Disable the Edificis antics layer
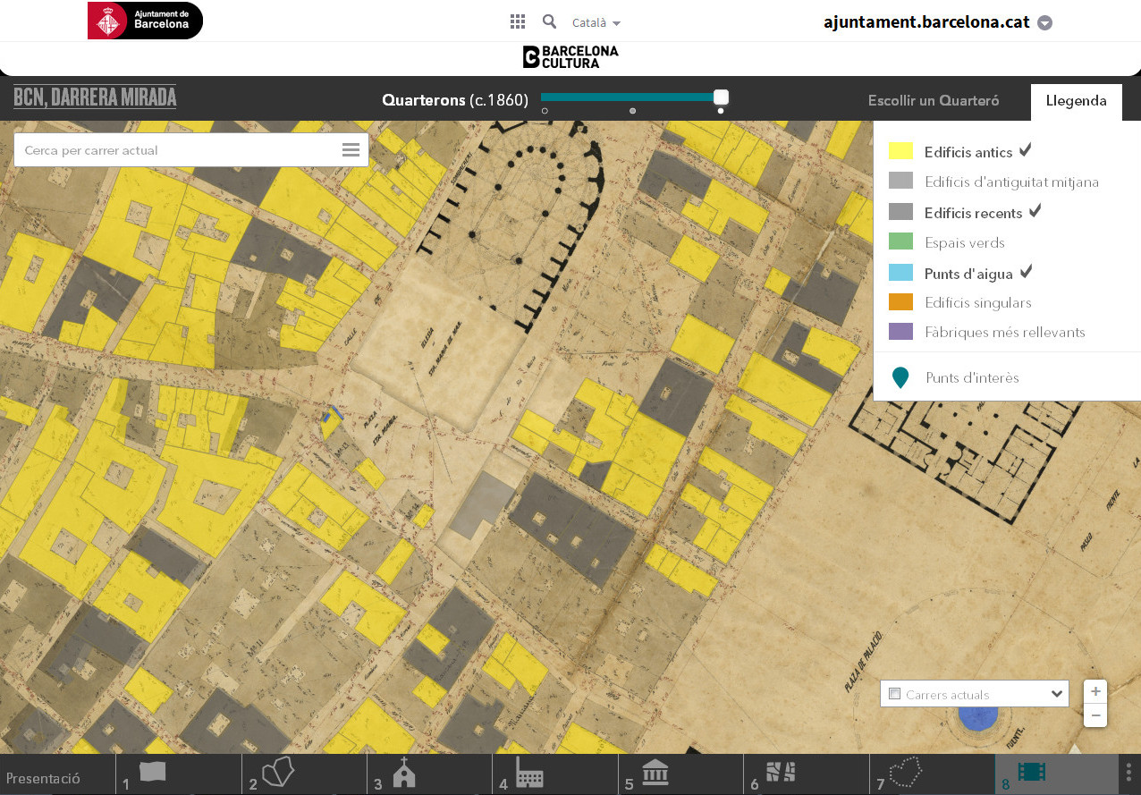 (x=968, y=152)
